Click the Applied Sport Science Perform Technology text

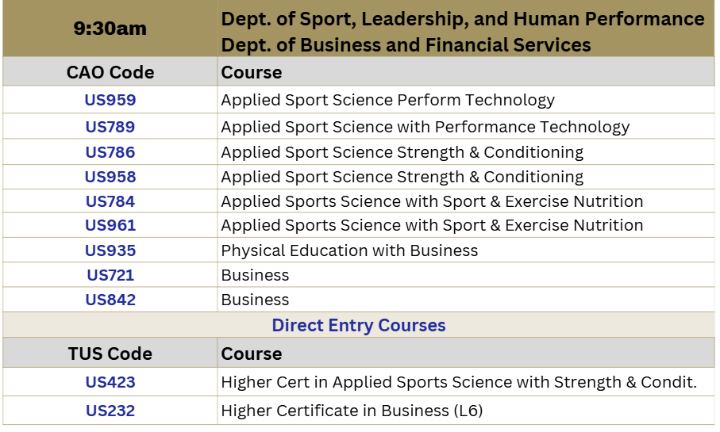point(387,100)
